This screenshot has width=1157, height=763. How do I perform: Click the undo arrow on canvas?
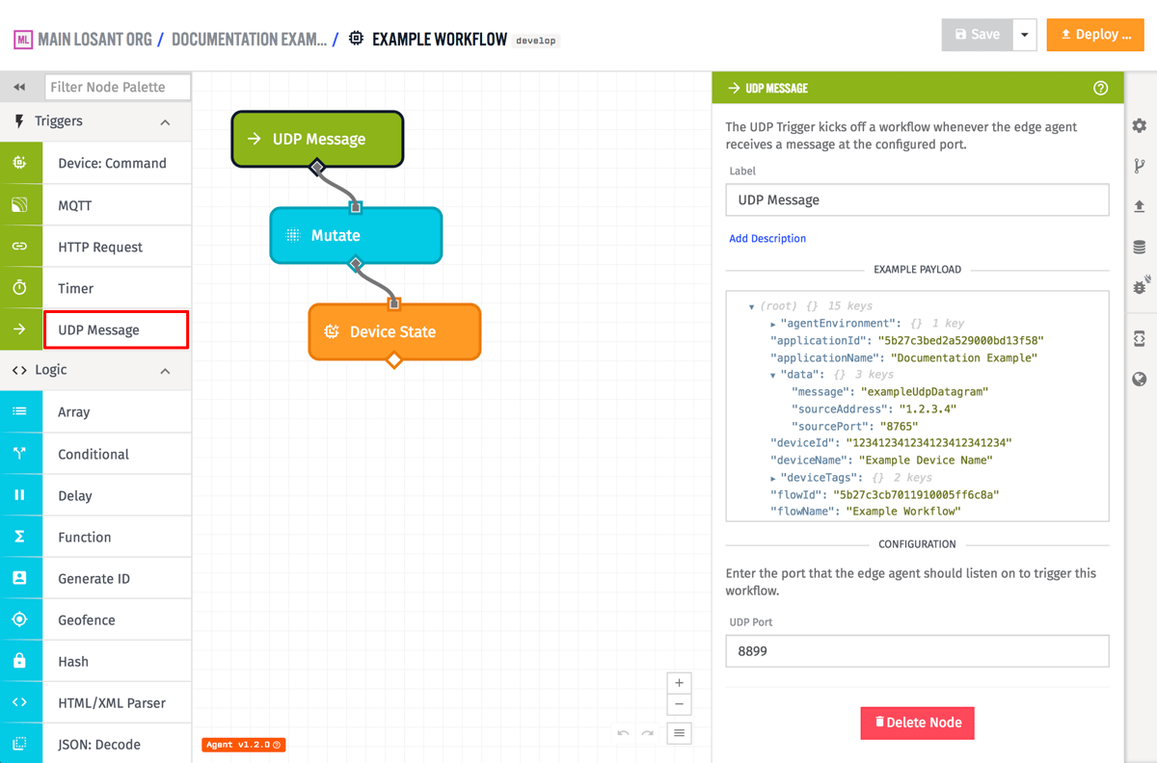click(624, 733)
